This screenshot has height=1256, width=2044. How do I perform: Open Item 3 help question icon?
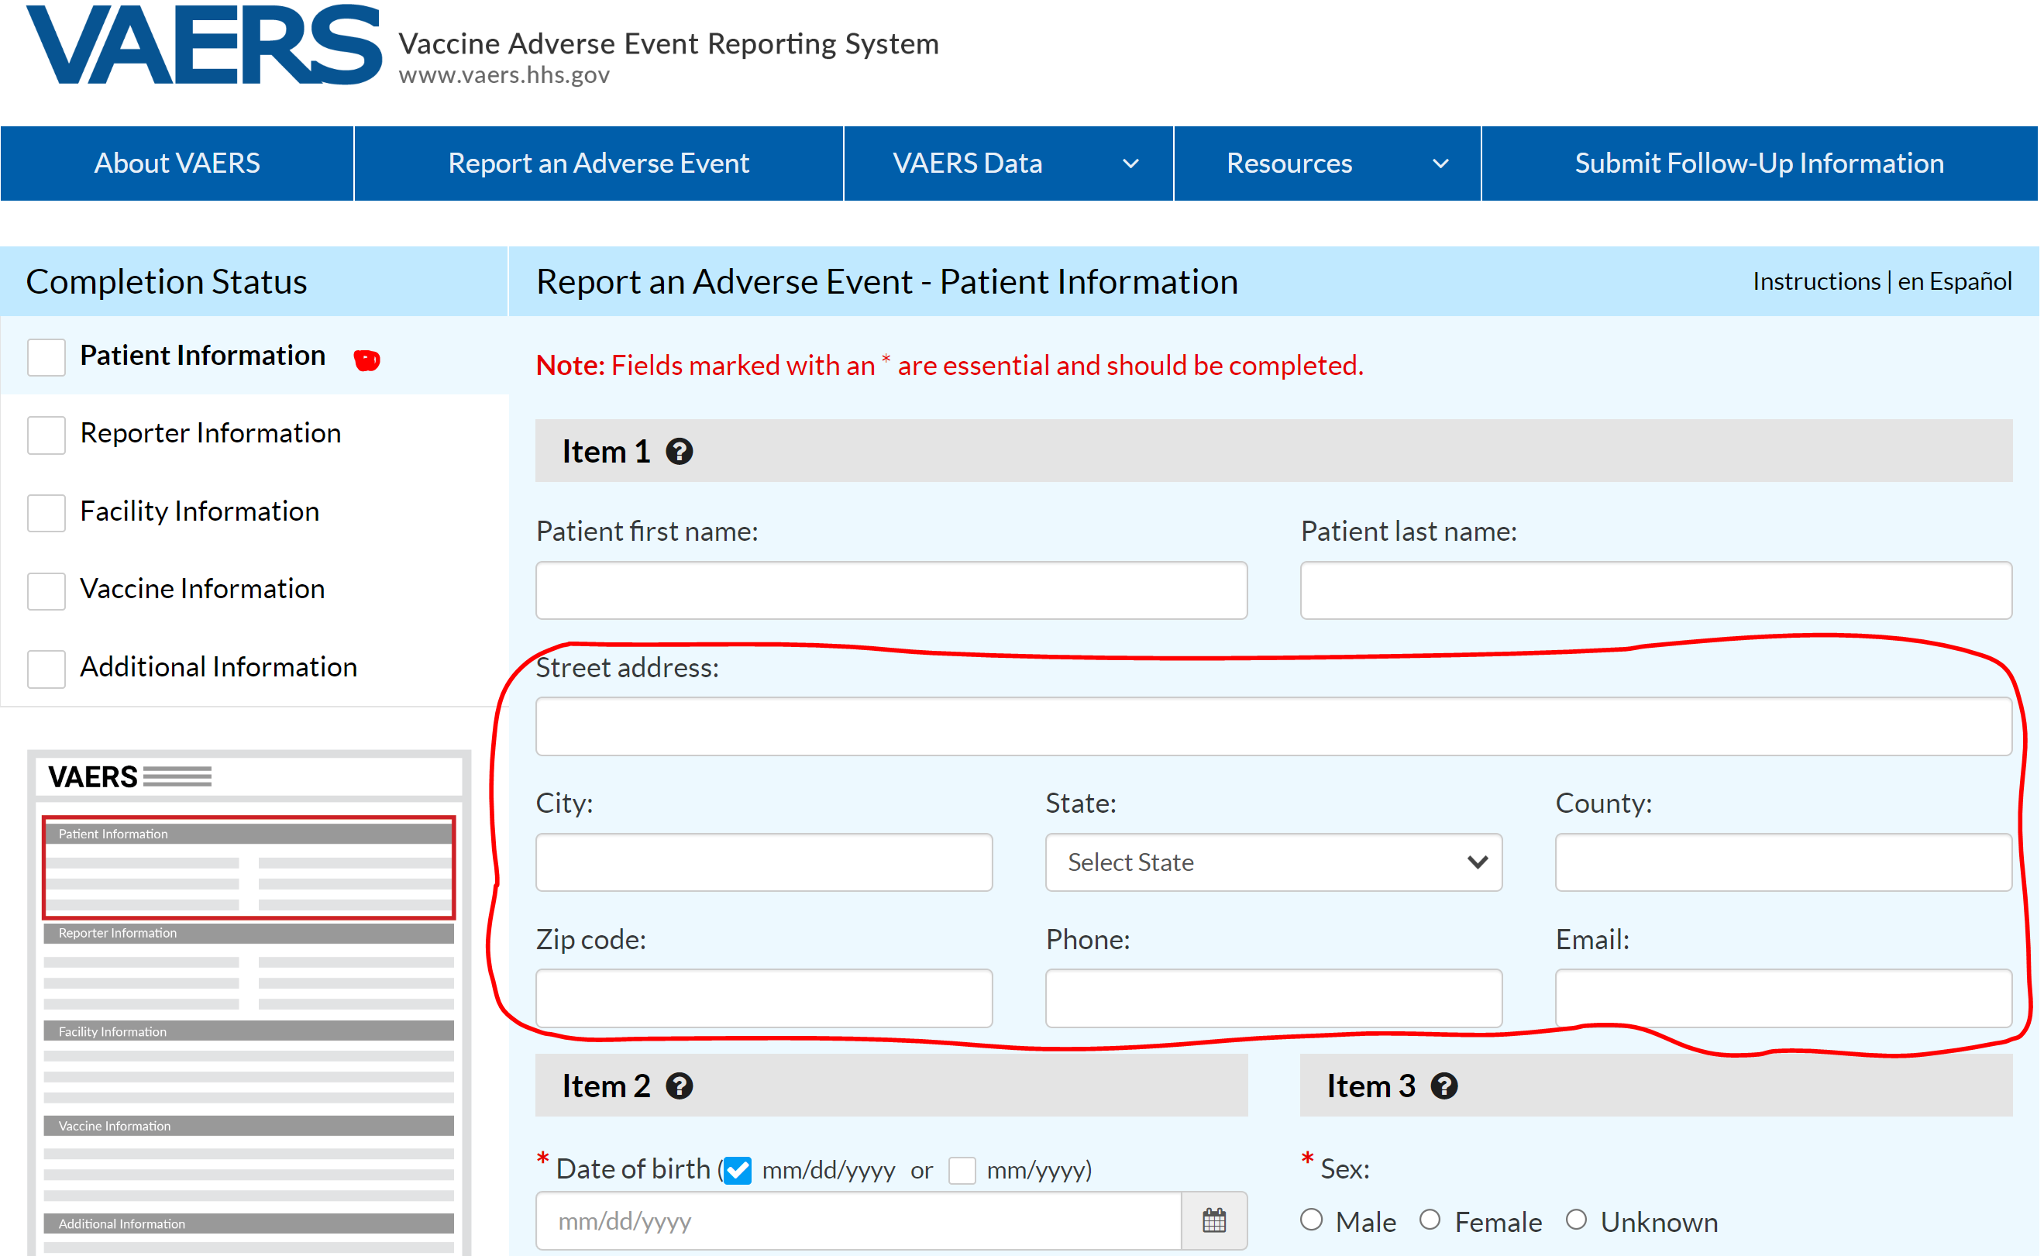pos(1445,1086)
